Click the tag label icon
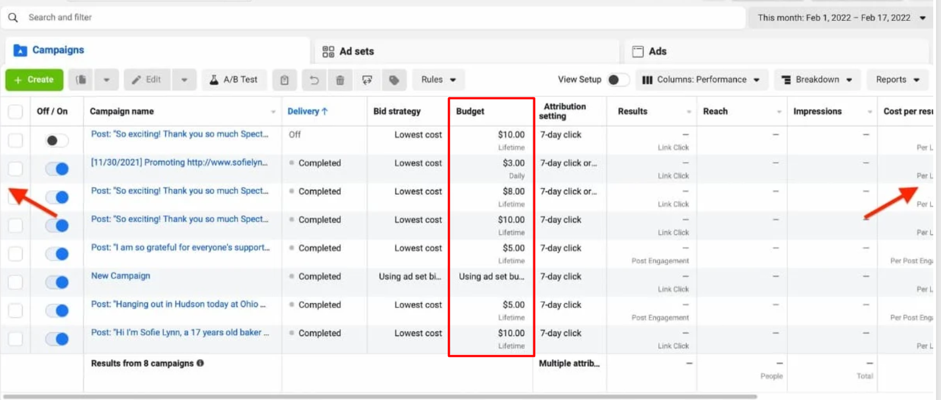The image size is (941, 400). click(x=394, y=80)
